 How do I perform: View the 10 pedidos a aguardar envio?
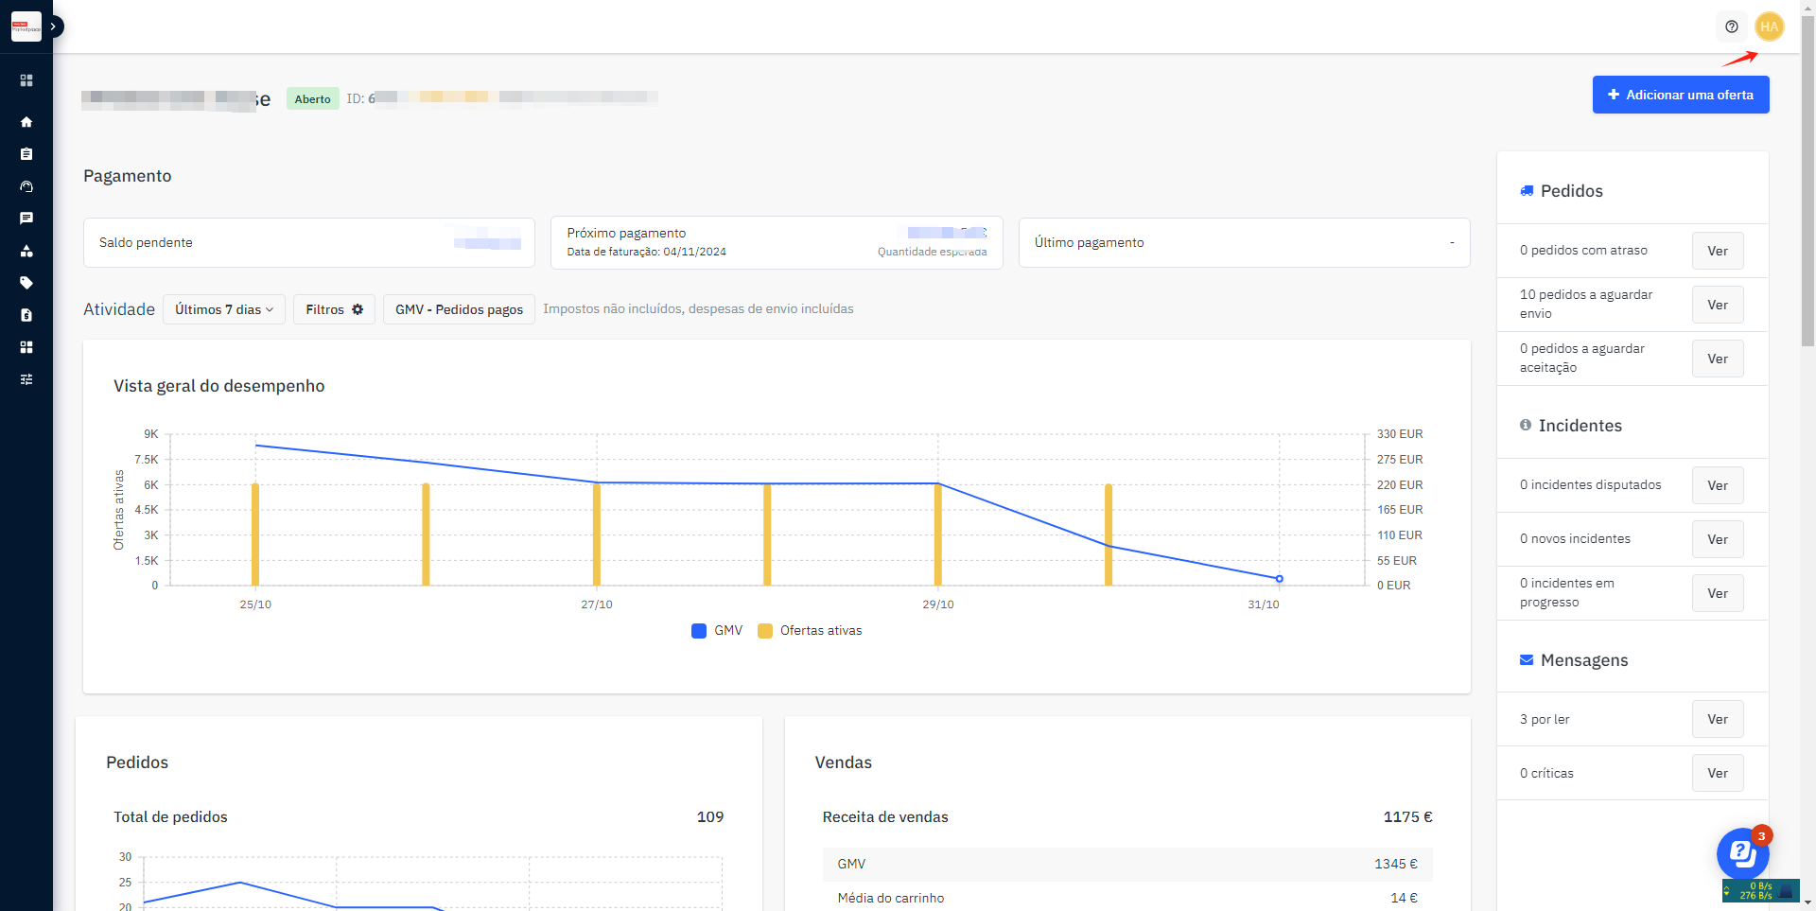click(x=1717, y=305)
